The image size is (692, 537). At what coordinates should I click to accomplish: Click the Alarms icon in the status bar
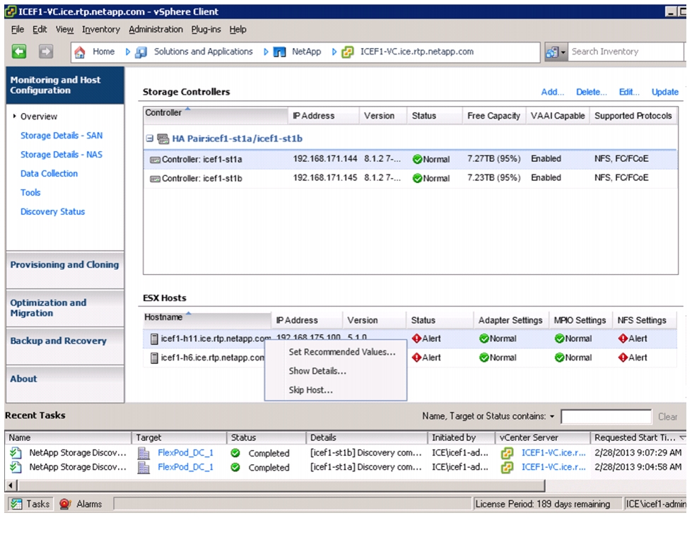point(65,504)
